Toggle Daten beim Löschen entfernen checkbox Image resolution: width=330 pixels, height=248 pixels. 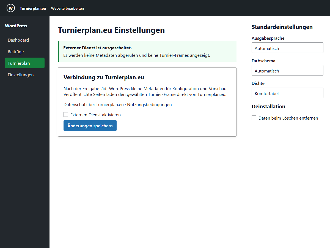pos(254,118)
